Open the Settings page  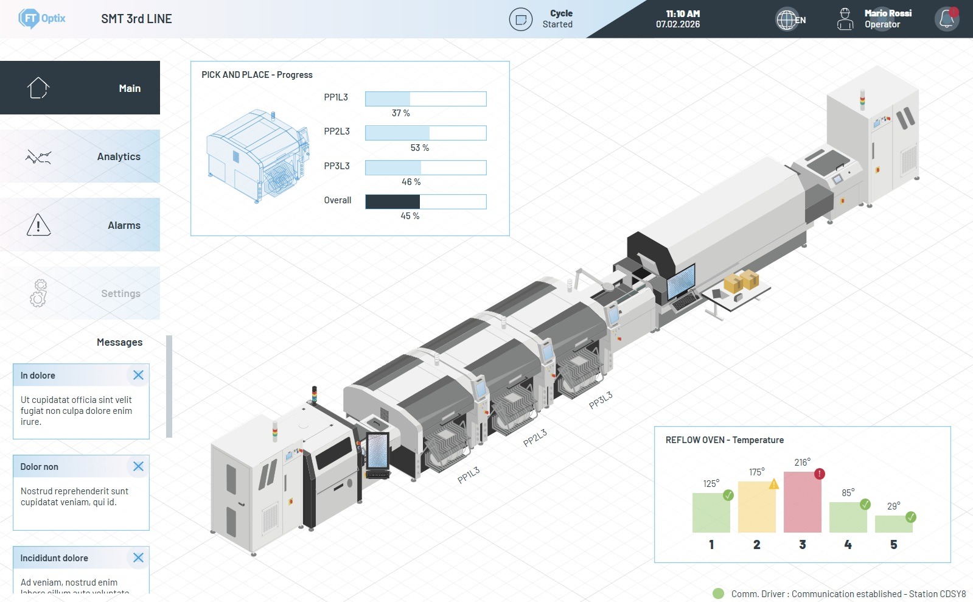pos(80,293)
